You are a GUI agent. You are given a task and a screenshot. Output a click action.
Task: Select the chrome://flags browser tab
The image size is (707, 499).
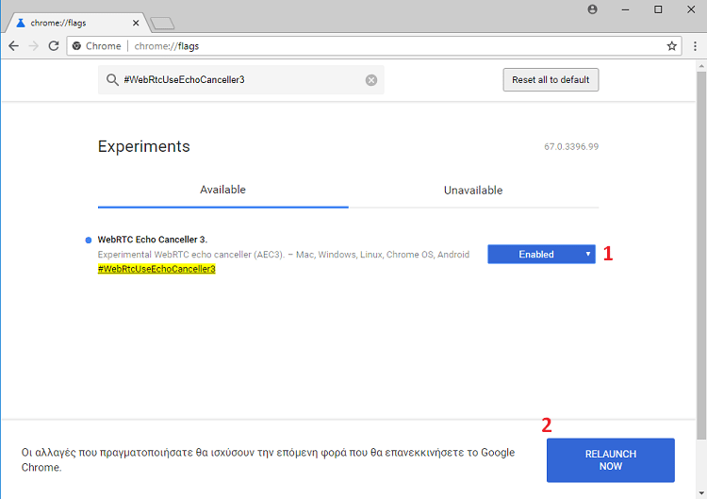76,23
